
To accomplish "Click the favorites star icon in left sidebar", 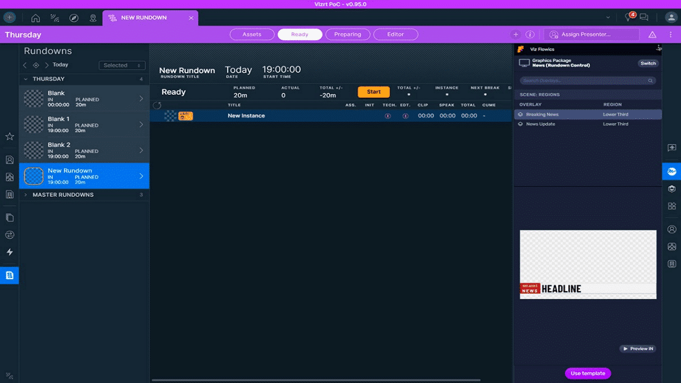I will point(9,136).
